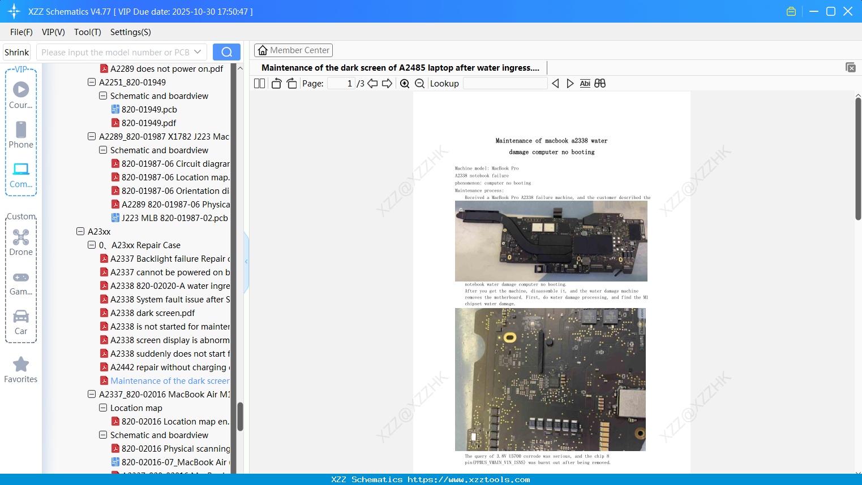This screenshot has width=862, height=485.
Task: Open the Tool(T) menu
Action: coord(88,32)
